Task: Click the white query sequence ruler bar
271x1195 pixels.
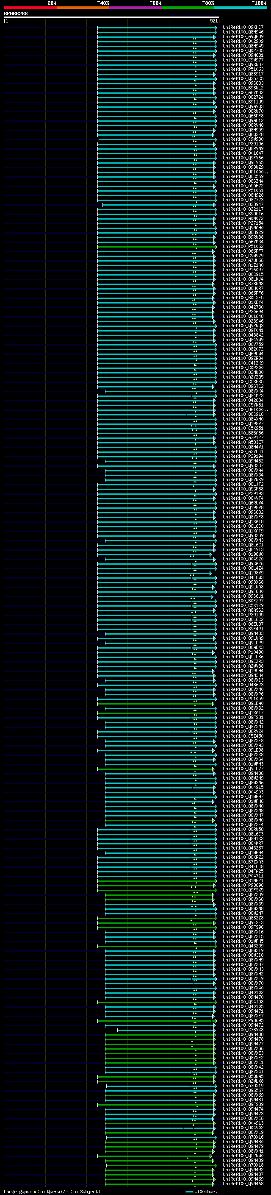Action: tap(112, 17)
